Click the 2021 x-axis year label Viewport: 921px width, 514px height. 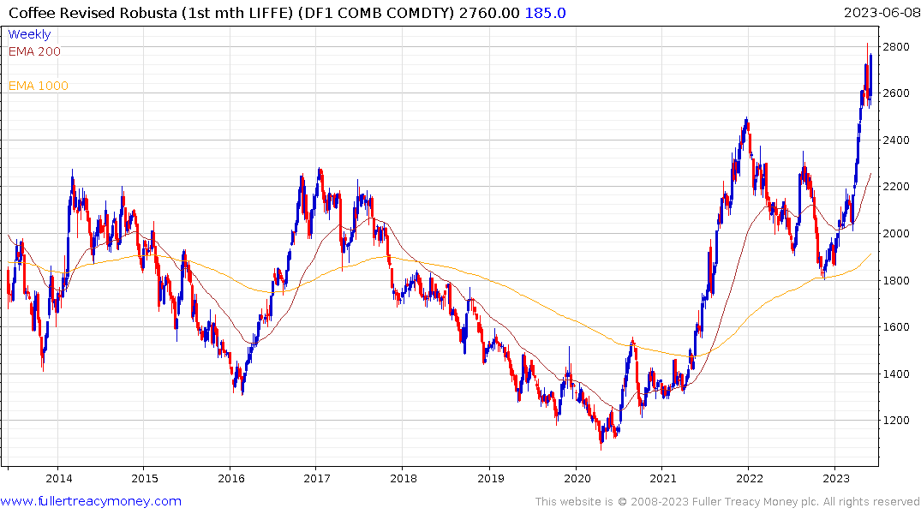tap(663, 478)
